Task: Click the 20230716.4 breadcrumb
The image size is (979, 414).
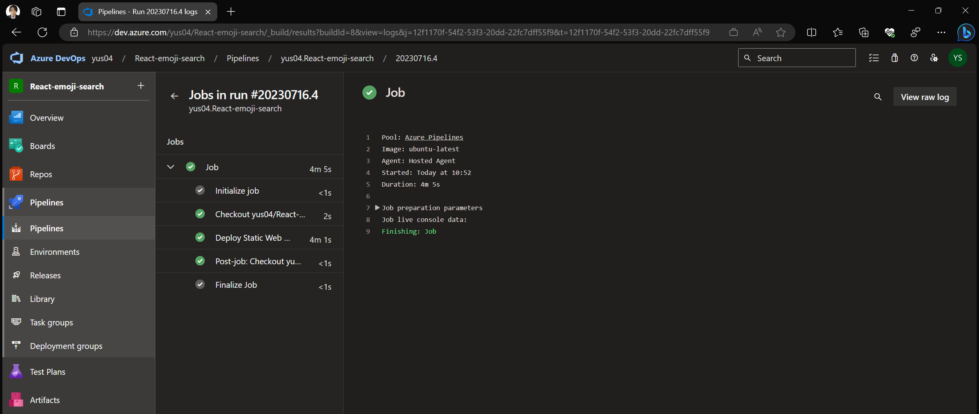Action: tap(417, 58)
